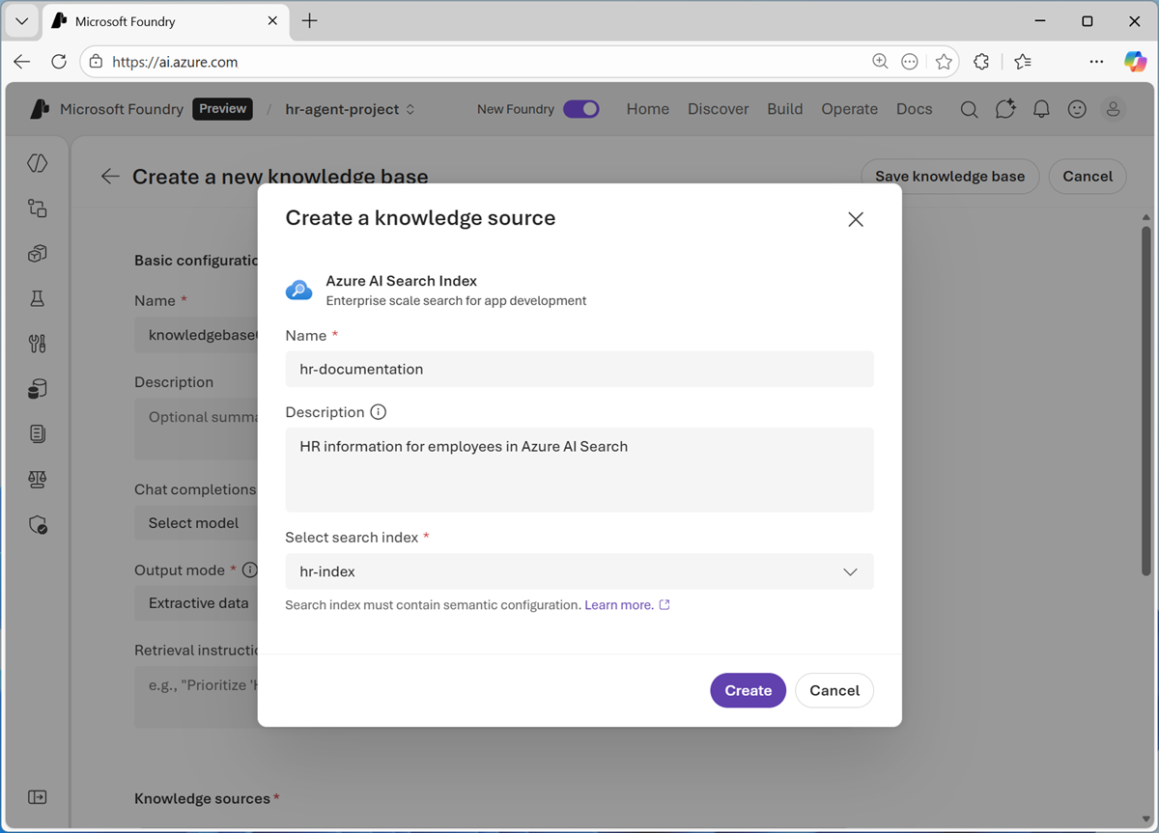The width and height of the screenshot is (1159, 833).
Task: Click the Preview badge
Action: coord(222,109)
